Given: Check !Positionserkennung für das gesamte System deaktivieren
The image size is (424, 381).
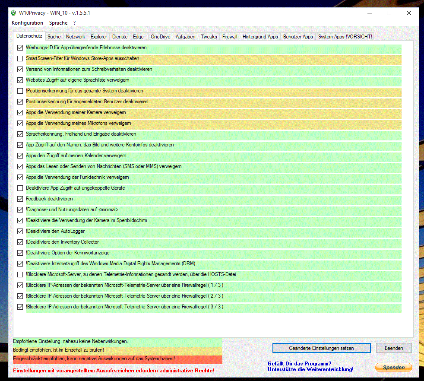Looking at the screenshot, I should point(20,91).
